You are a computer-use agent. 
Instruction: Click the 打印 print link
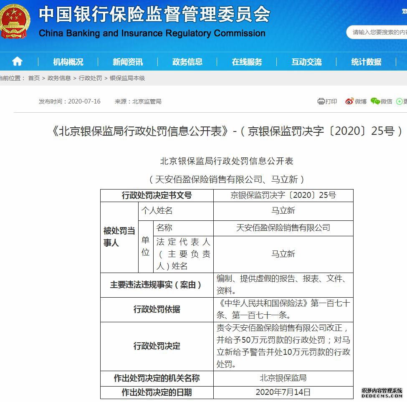pyautogui.click(x=331, y=101)
